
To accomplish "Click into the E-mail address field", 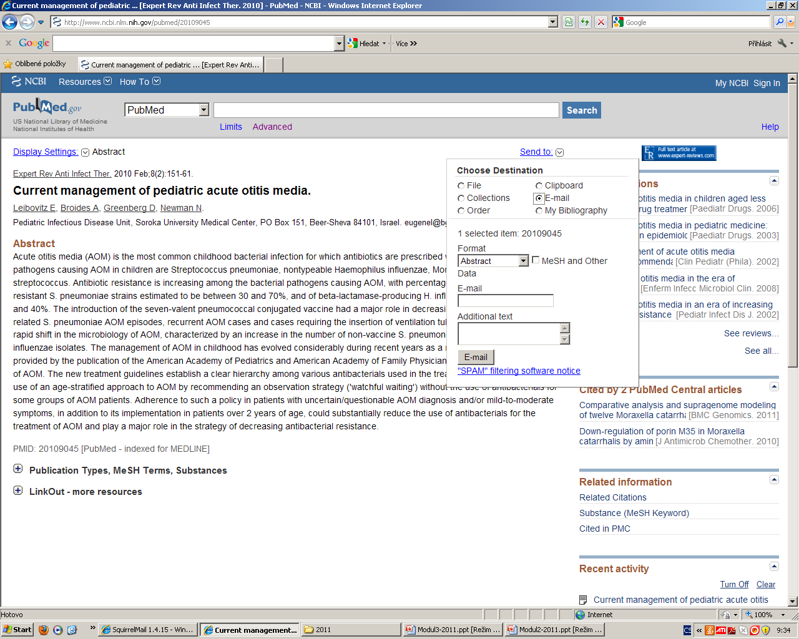I will 506,300.
